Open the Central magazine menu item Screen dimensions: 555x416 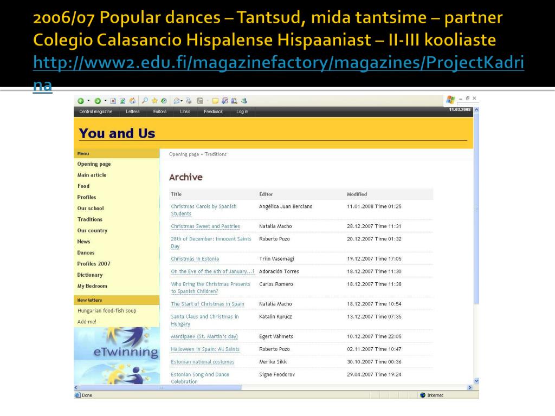pos(95,112)
